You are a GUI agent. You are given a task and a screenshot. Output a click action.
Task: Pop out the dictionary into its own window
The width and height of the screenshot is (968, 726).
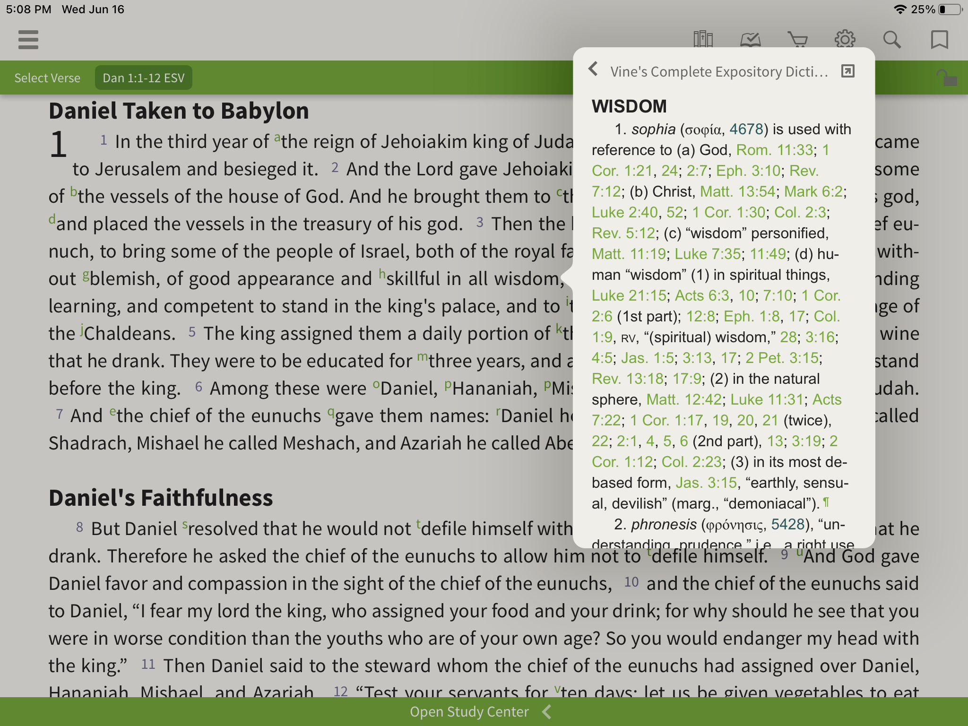tap(849, 70)
